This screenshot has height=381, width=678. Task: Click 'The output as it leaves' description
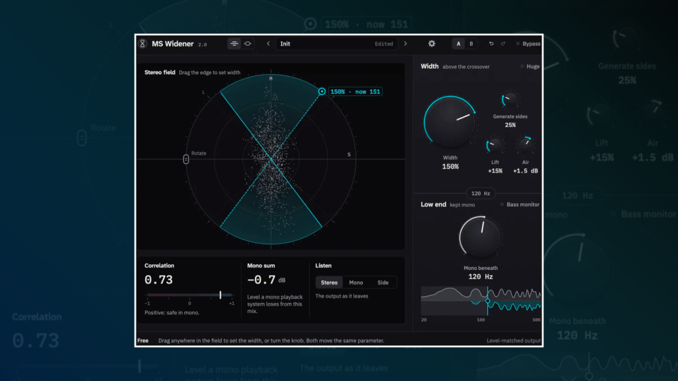pyautogui.click(x=342, y=296)
